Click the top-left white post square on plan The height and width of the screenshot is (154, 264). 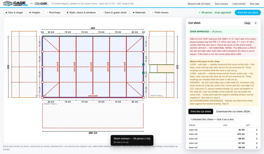coord(42,52)
